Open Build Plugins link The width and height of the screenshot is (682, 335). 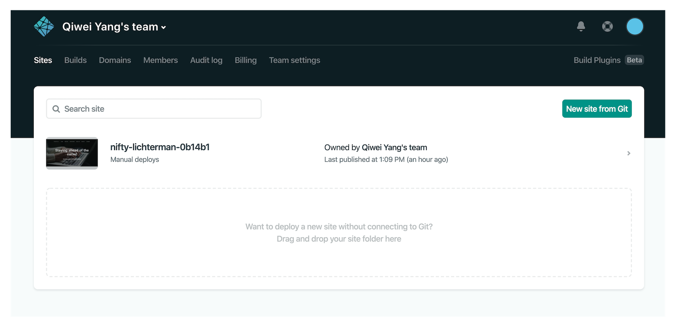tap(597, 60)
